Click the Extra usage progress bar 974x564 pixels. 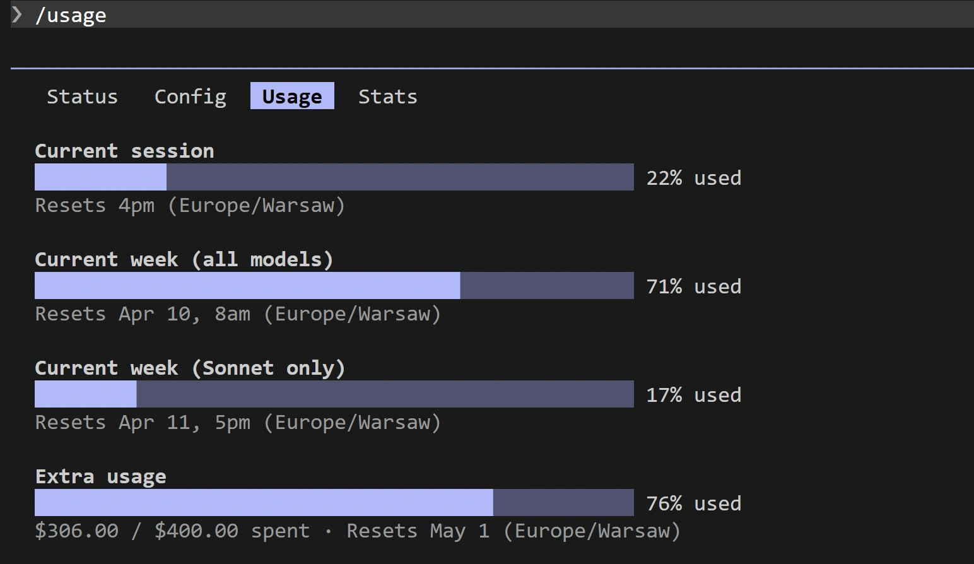(334, 503)
